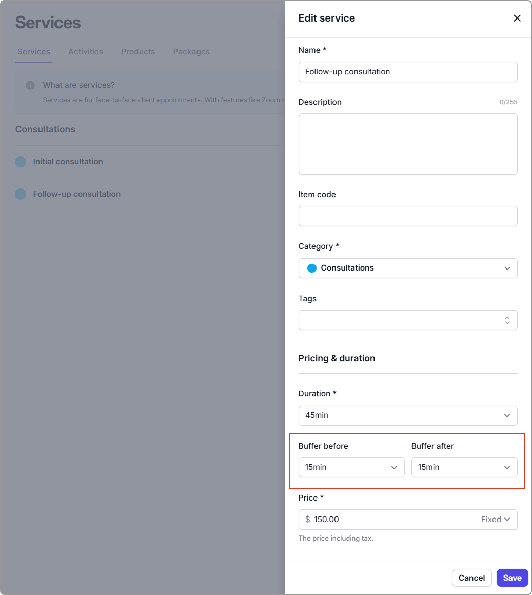532x595 pixels.
Task: Switch to the Activities tab
Action: click(86, 52)
